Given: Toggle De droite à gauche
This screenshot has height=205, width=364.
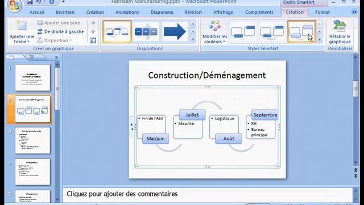Looking at the screenshot, I should coord(61,32).
